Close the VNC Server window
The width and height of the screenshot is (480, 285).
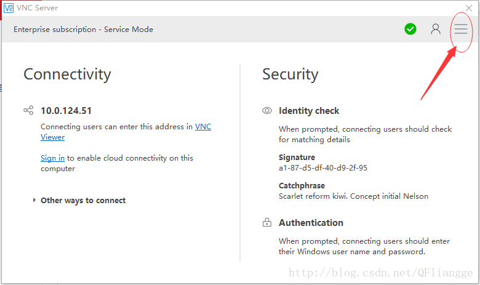[469, 8]
